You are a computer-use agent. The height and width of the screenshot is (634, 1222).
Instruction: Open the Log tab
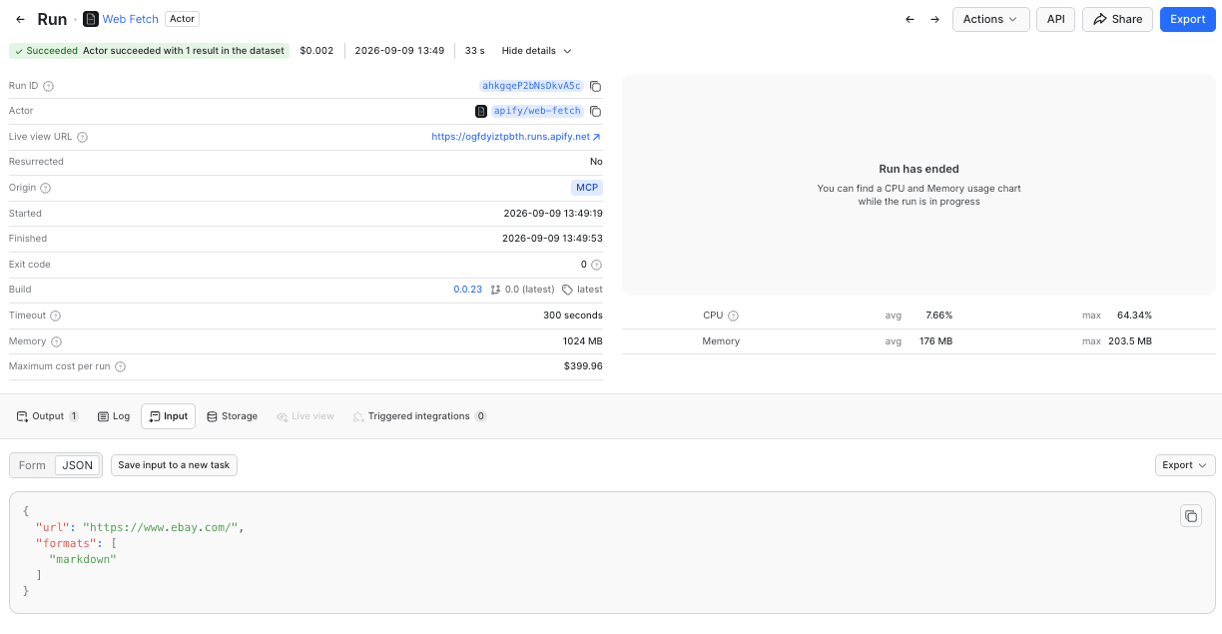[114, 416]
